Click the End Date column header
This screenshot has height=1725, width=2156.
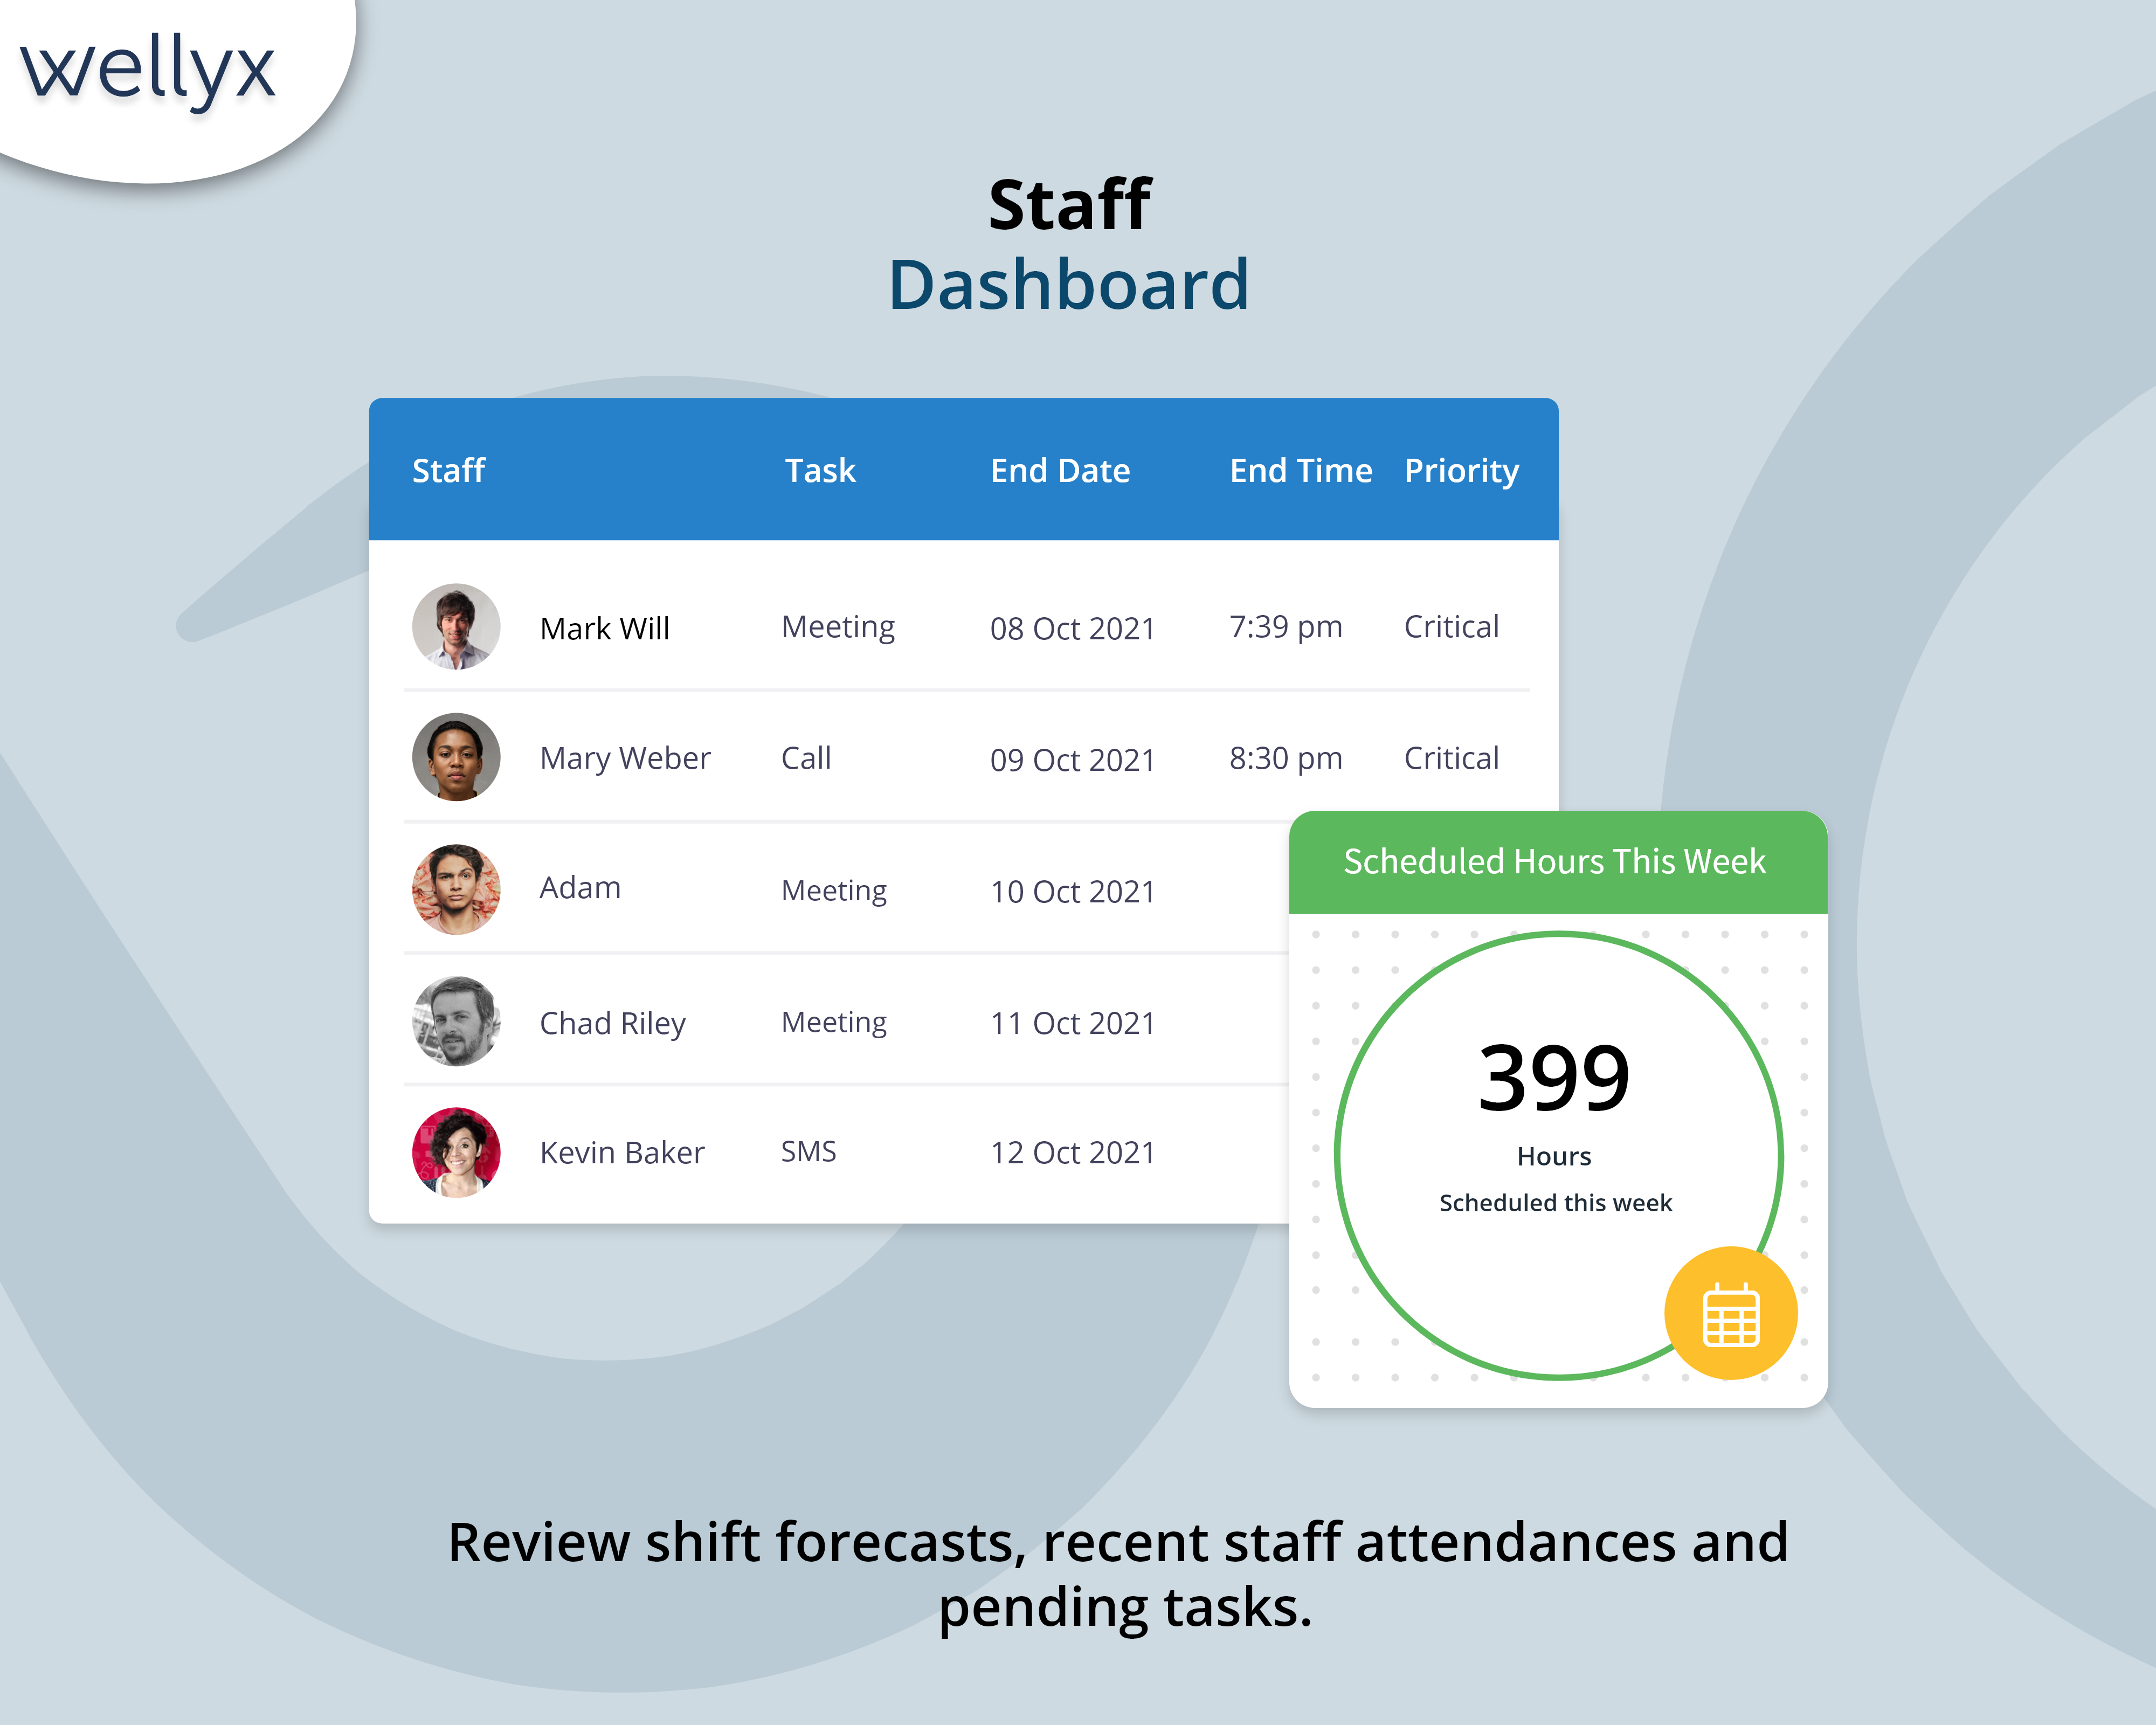tap(1060, 470)
